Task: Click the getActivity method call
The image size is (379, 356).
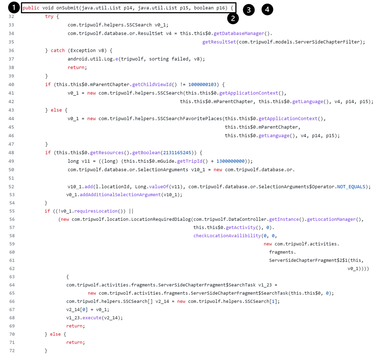Action: tap(240, 228)
